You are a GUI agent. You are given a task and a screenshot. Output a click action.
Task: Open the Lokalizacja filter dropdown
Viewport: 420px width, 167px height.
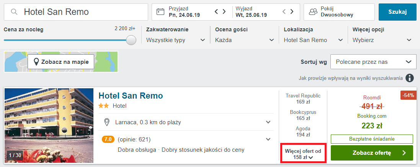314,40
